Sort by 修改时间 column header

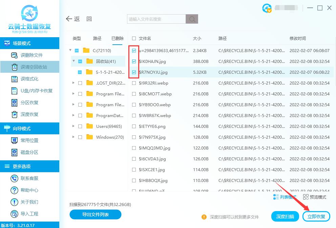[298, 38]
